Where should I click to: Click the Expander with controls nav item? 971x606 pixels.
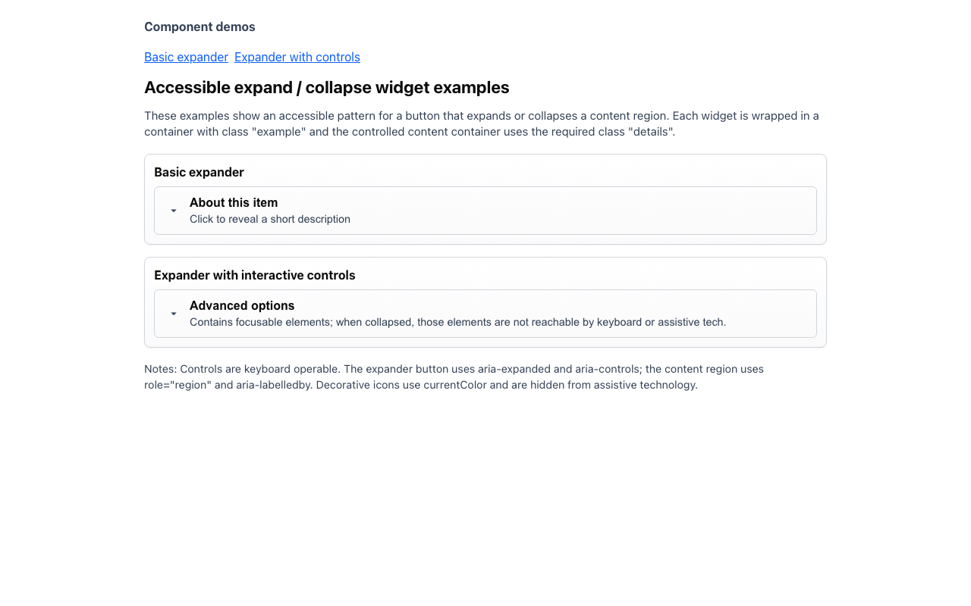click(297, 57)
